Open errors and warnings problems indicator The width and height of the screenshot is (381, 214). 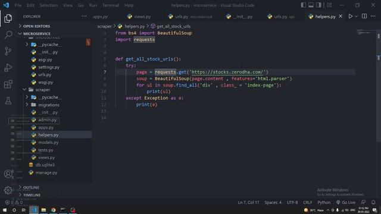pyautogui.click(x=14, y=202)
